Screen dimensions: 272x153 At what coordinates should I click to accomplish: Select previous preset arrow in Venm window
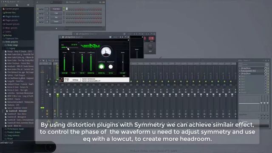pos(120,37)
